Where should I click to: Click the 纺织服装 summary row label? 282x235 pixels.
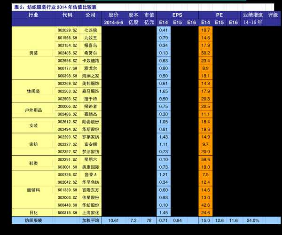point(33,220)
